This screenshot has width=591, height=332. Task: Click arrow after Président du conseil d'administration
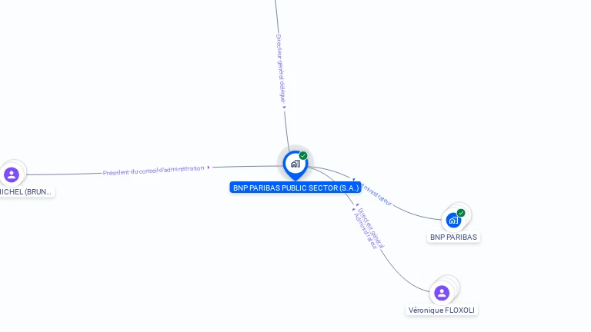click(209, 167)
